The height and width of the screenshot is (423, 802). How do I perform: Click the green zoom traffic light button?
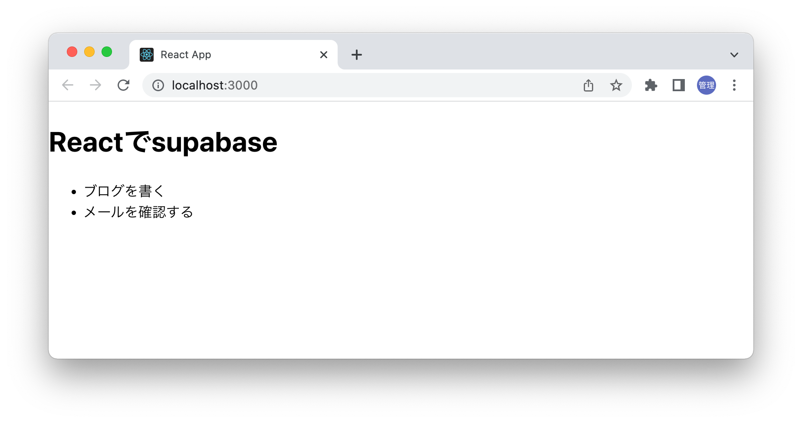coord(107,52)
